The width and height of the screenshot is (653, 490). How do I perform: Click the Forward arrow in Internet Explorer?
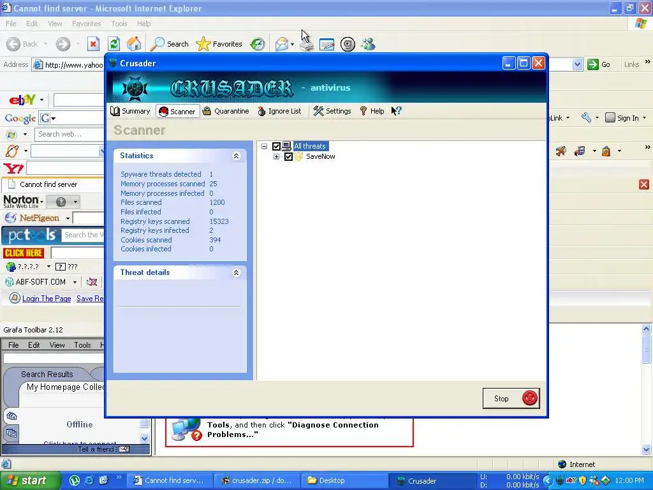(x=63, y=44)
